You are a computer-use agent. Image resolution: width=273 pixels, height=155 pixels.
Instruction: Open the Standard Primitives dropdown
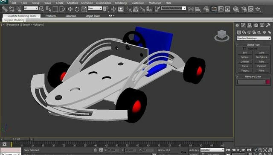253,38
